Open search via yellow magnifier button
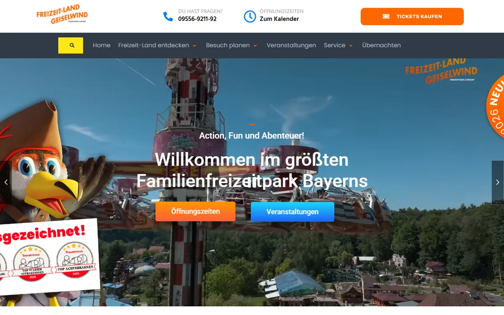Screen dimensions: 504x315 [x=71, y=45]
